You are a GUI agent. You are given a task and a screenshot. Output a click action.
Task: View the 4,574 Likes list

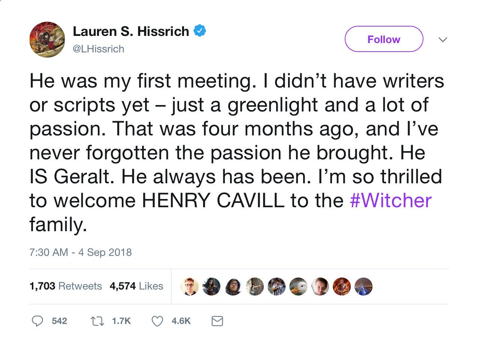pyautogui.click(x=136, y=286)
